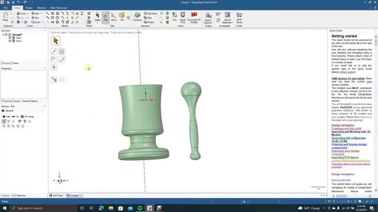
Task: Click the No merge option
Action: pyautogui.click(x=27, y=117)
